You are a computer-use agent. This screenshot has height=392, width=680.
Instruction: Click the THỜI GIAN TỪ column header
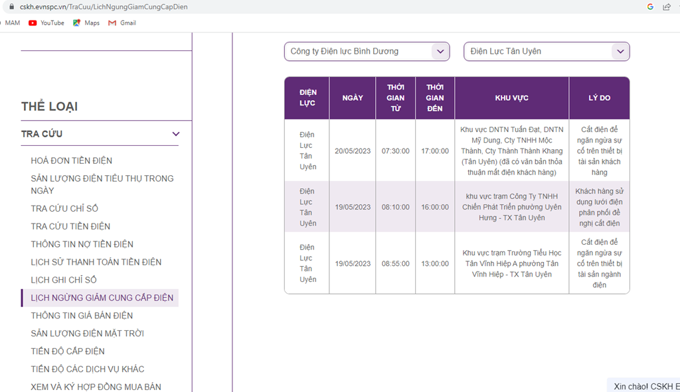tap(396, 98)
